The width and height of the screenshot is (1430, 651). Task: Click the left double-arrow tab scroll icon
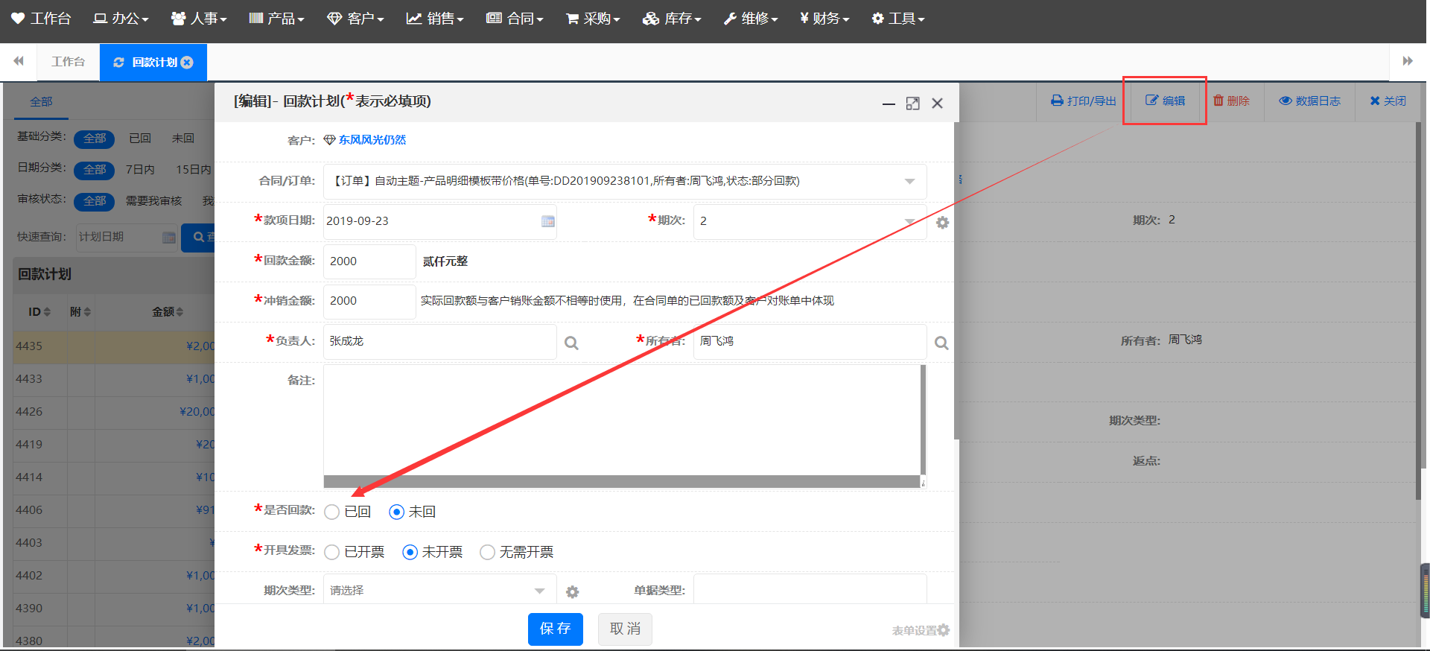point(19,61)
